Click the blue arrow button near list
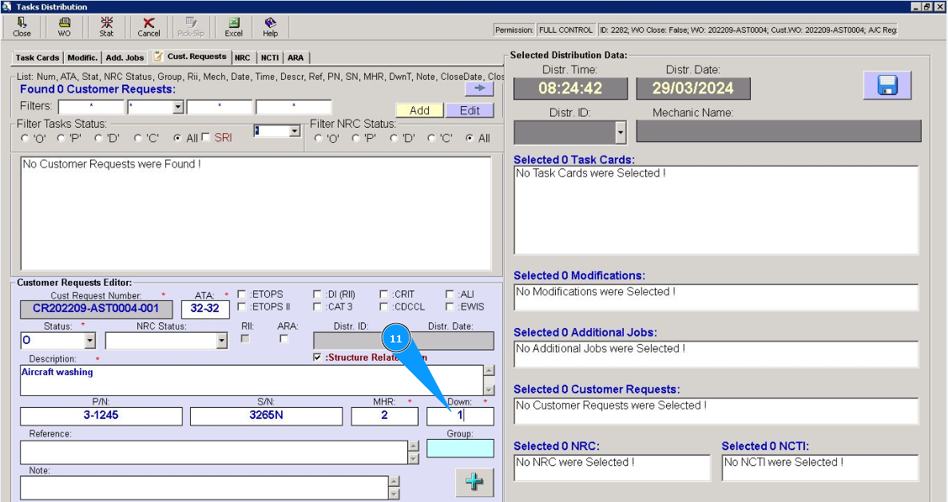Screen dimensions: 948x502 point(479,89)
